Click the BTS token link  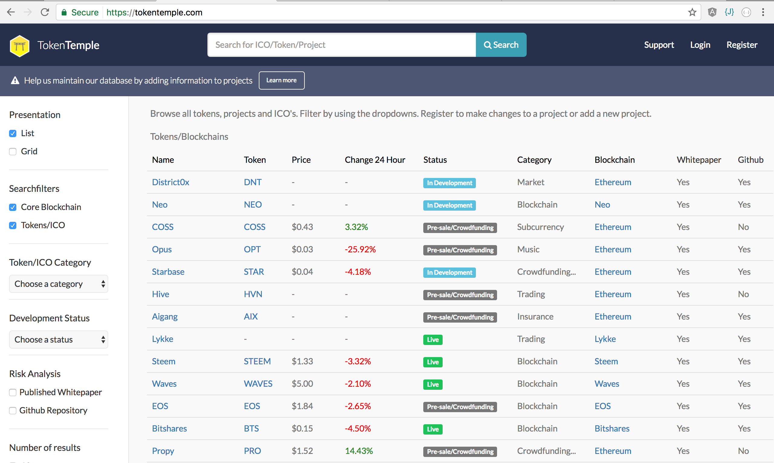click(251, 429)
